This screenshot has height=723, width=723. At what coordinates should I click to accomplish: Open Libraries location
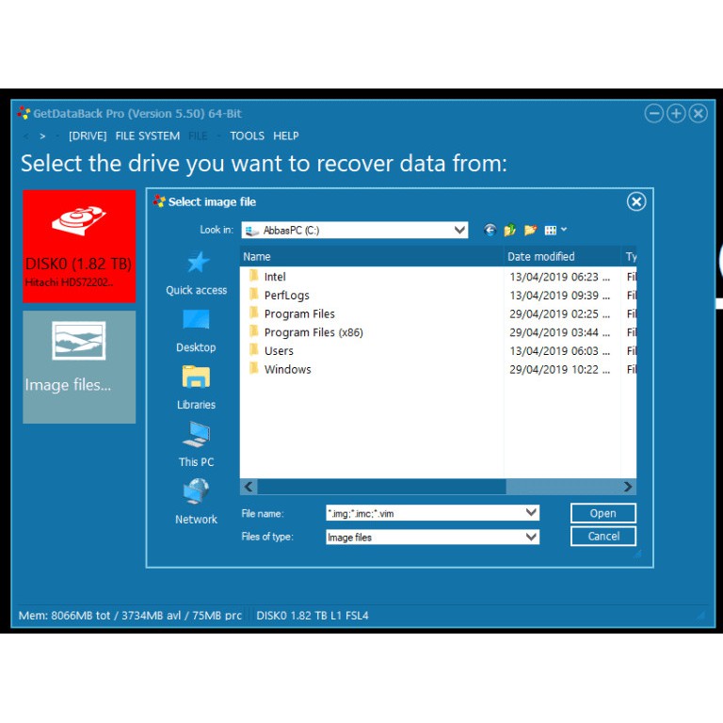coord(196,388)
